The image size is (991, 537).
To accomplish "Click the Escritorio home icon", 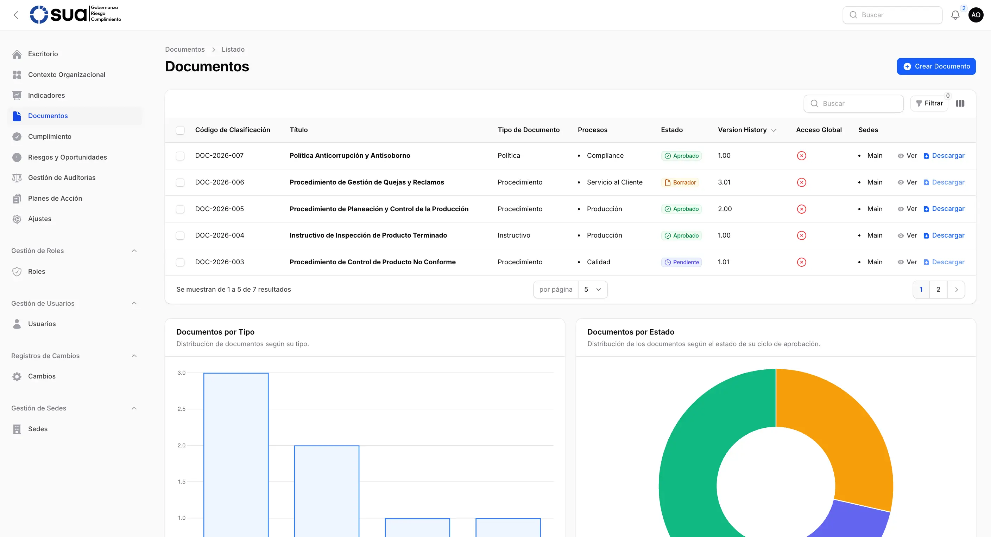I will coord(17,54).
